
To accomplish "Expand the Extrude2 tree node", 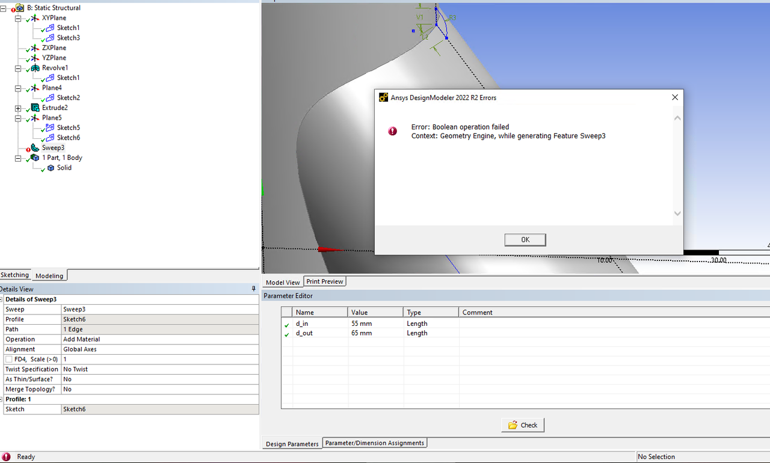I will [x=18, y=108].
